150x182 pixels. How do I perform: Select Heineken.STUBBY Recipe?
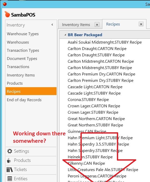click(90, 157)
